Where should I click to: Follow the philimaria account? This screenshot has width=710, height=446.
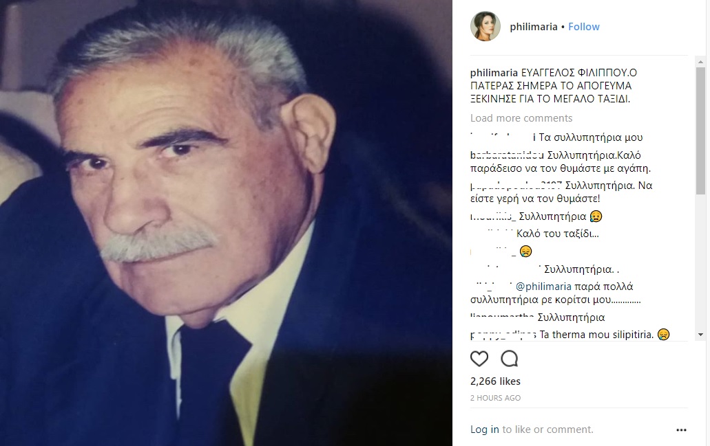[584, 27]
